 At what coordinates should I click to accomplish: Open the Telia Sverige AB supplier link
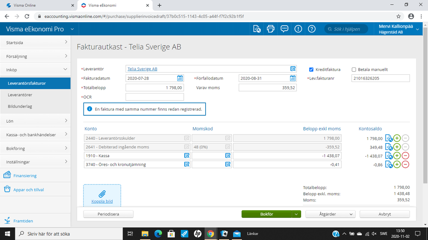(x=142, y=69)
